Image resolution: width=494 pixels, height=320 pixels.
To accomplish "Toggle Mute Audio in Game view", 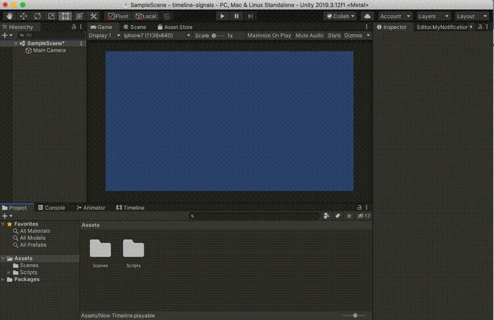I will point(309,36).
